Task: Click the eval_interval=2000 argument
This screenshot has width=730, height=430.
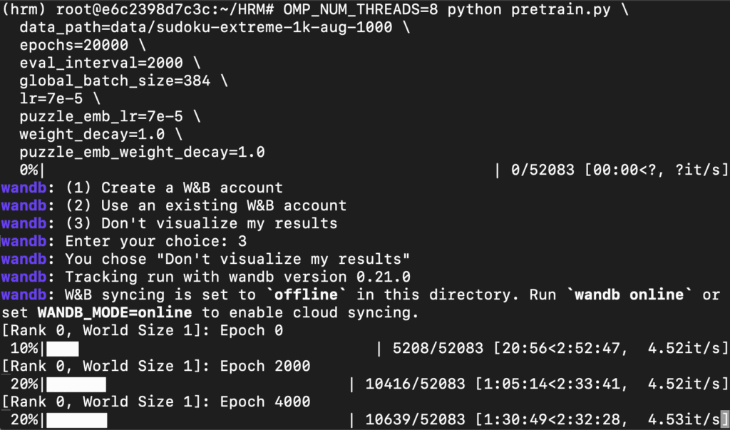Action: click(101, 63)
